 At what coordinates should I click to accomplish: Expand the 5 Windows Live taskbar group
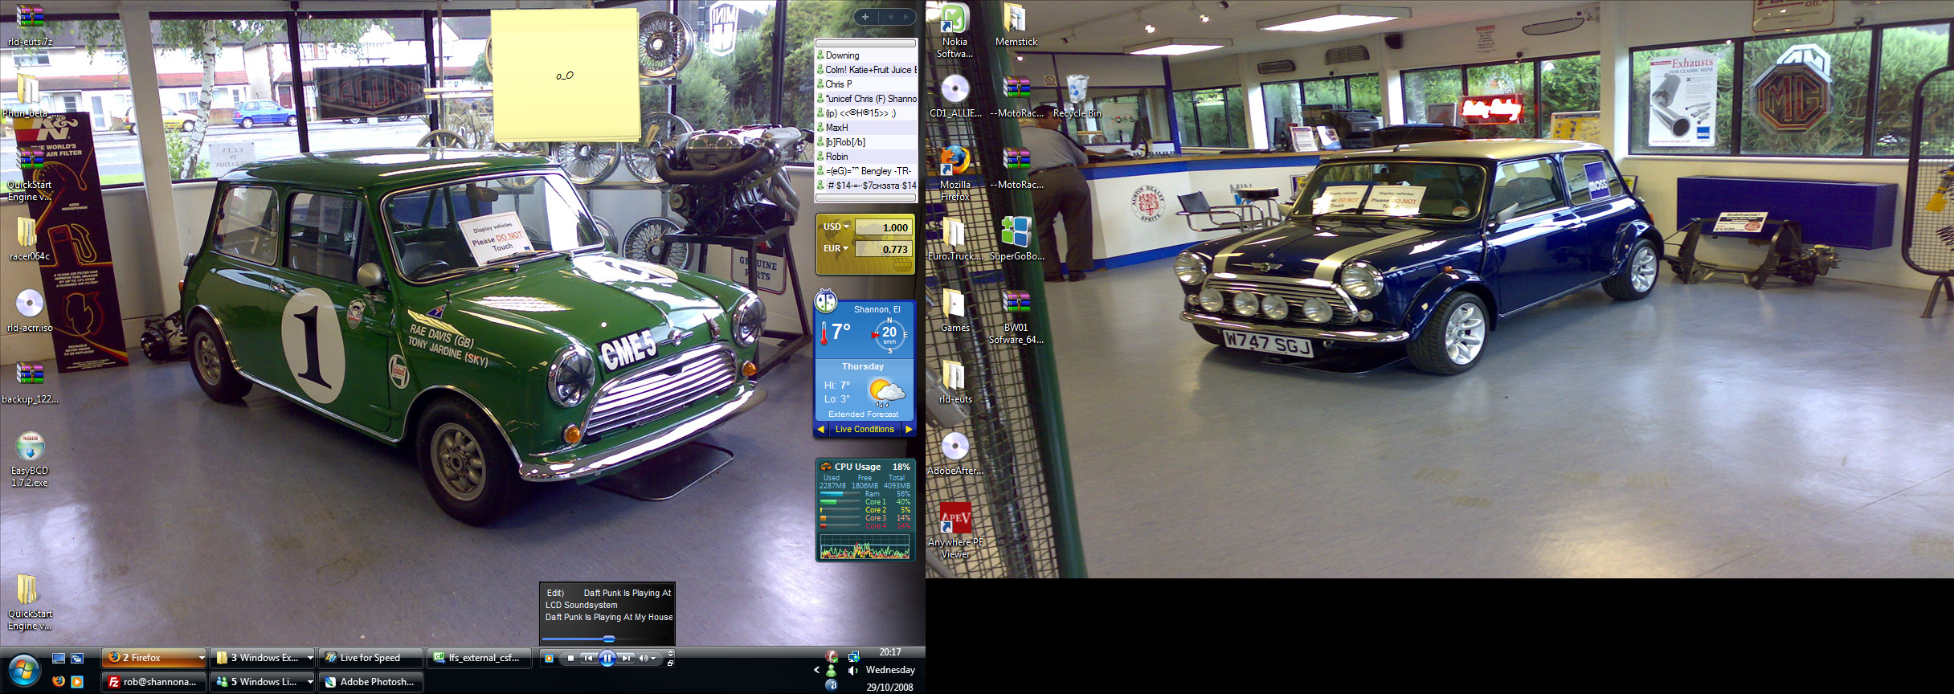[x=309, y=682]
